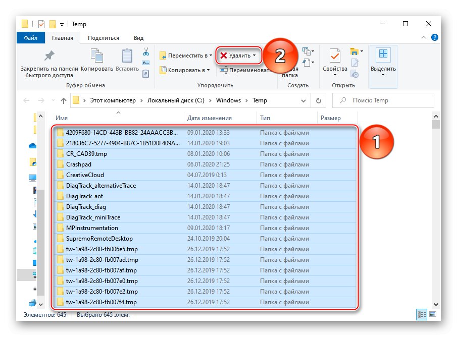Viewport: 457px width, 337px height.
Task: Collapse the ribbon chevron
Action: [424, 37]
